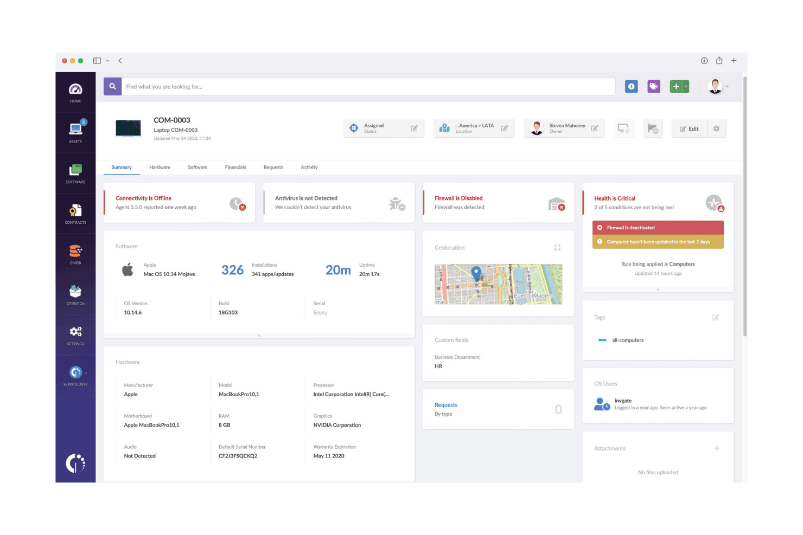This screenshot has width=803, height=535.
Task: Edit the asset location
Action: point(504,128)
